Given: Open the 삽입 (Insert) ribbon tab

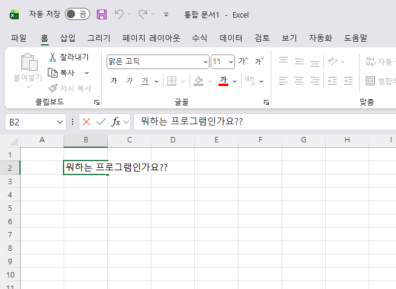Looking at the screenshot, I should click(x=68, y=38).
